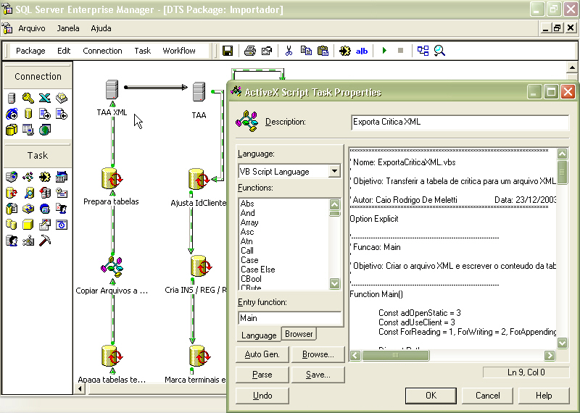Click the Zoom magnifier toolbar icon
The height and width of the screenshot is (413, 580).
(x=439, y=51)
